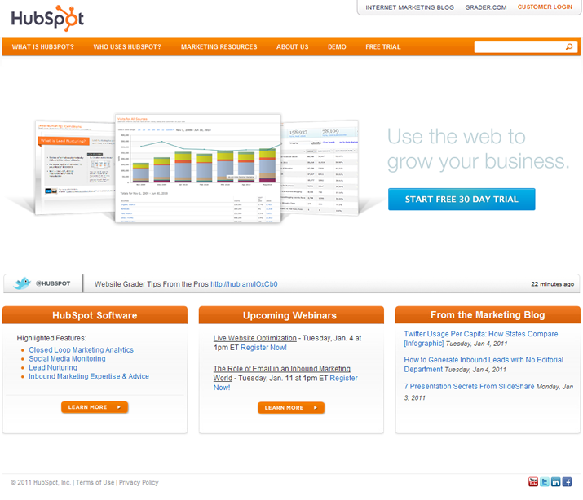Click the Upcoming Webinars panel header
Image resolution: width=583 pixels, height=500 pixels.
(291, 315)
